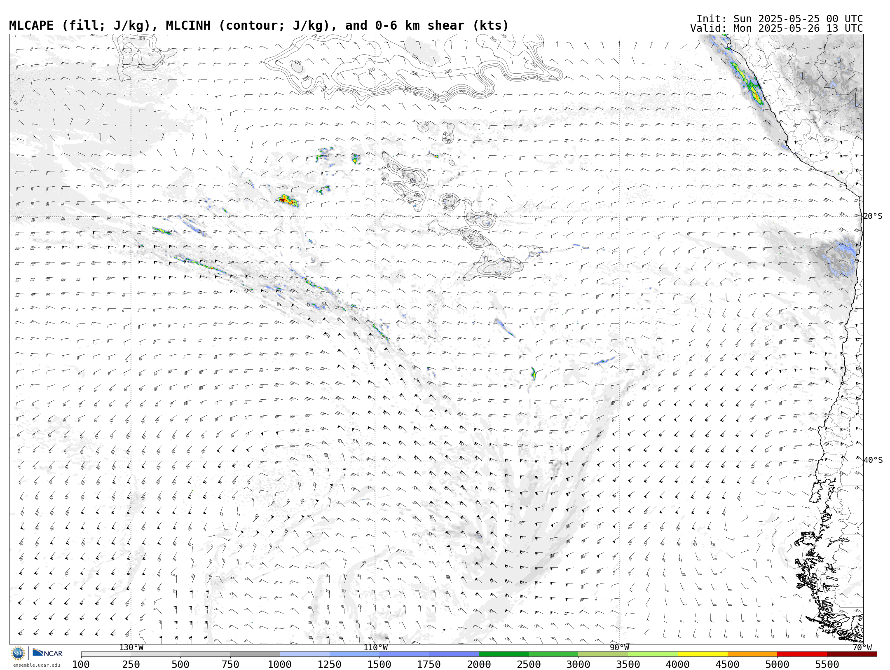The width and height of the screenshot is (890, 670).
Task: Click the 100 colorbar tick label
Action: click(x=81, y=665)
